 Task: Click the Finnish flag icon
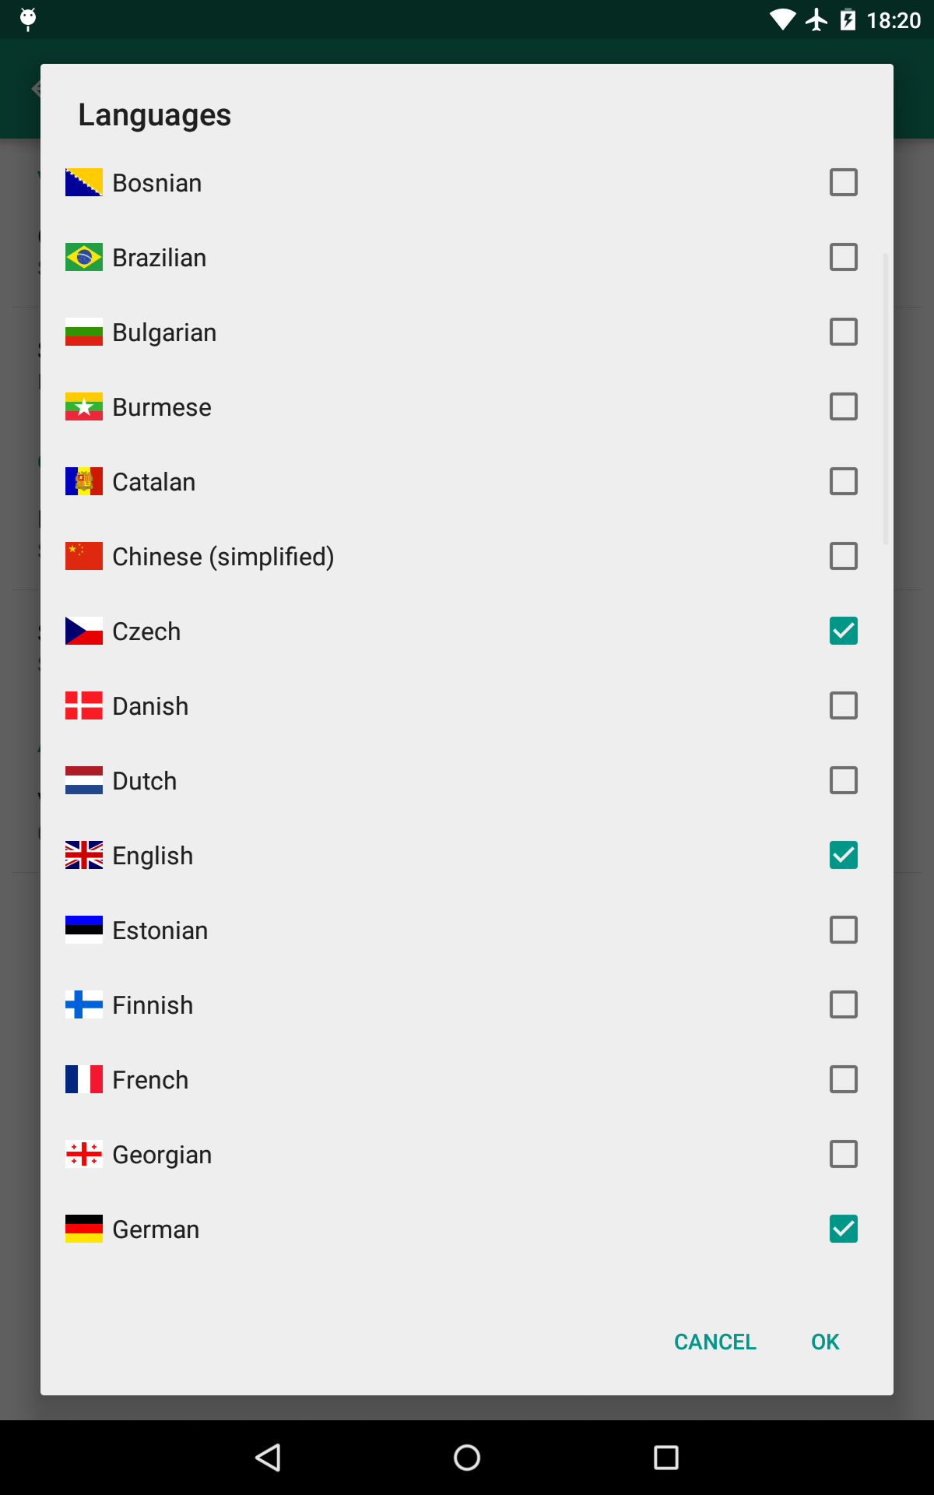84,1004
